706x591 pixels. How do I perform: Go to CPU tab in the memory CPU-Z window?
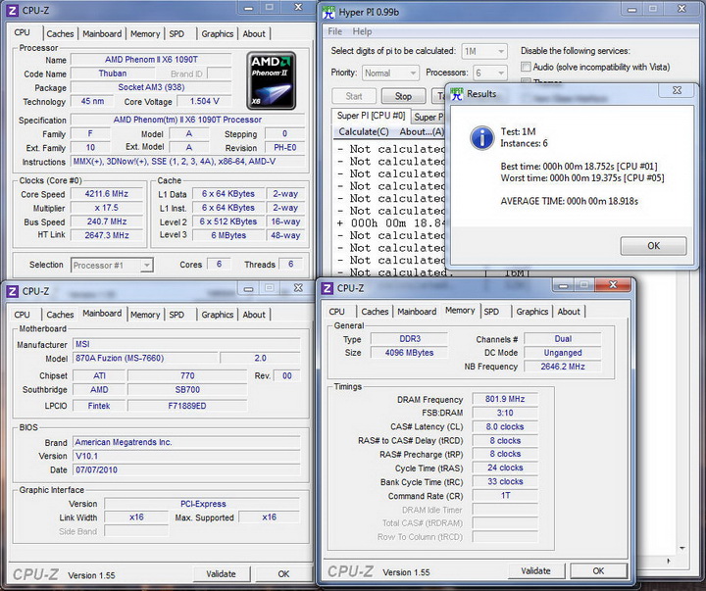(336, 312)
